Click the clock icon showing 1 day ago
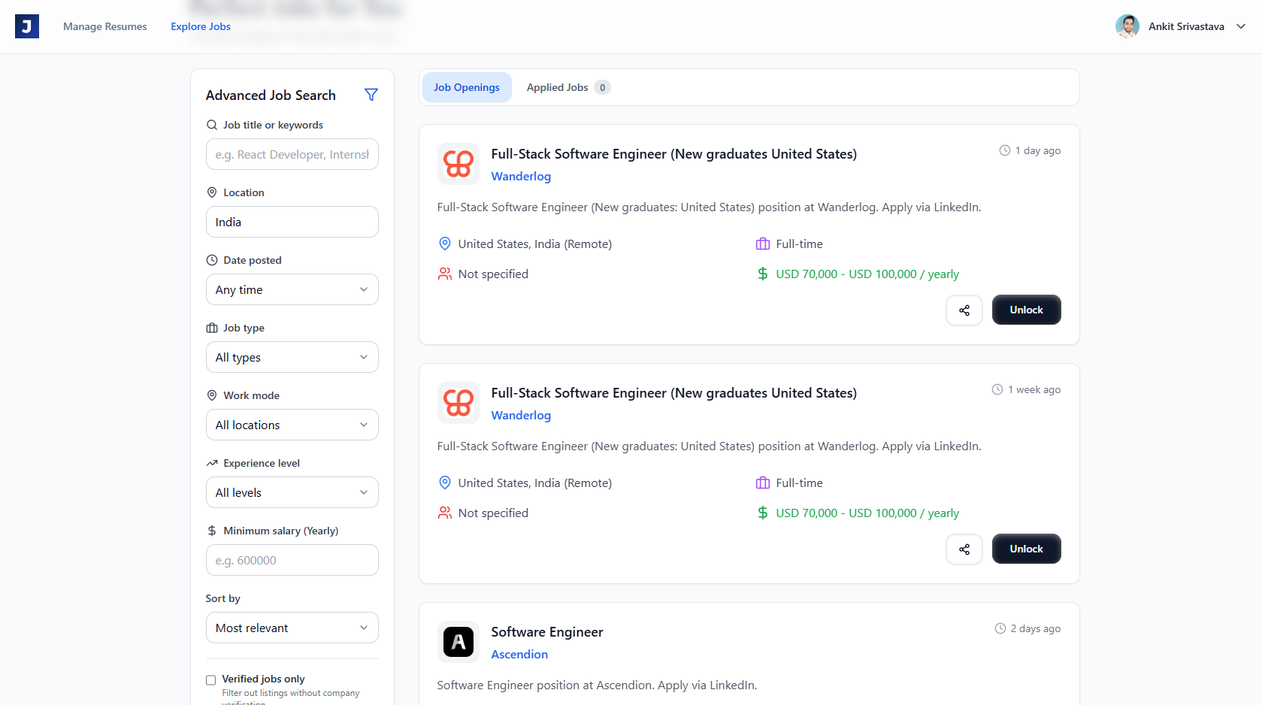Screen dimensions: 1262x705 [x=1005, y=150]
